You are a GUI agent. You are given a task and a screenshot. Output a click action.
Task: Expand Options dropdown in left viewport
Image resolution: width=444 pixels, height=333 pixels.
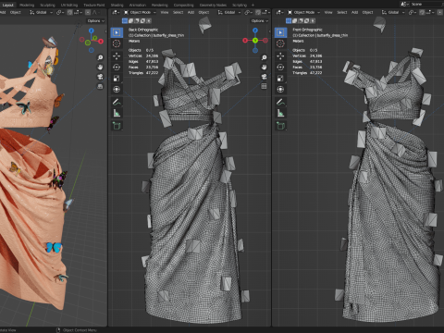(x=95, y=20)
